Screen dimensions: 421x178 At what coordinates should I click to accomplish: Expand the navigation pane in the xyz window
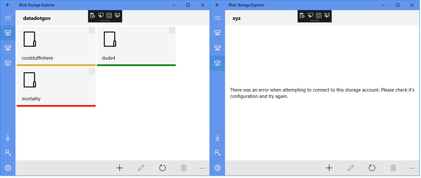point(217,18)
